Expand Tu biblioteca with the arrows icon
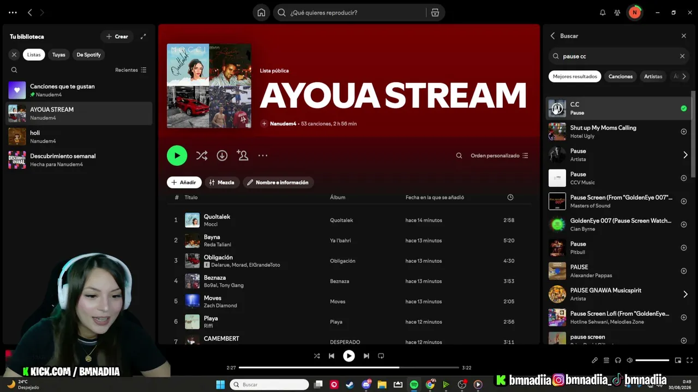 tap(143, 36)
